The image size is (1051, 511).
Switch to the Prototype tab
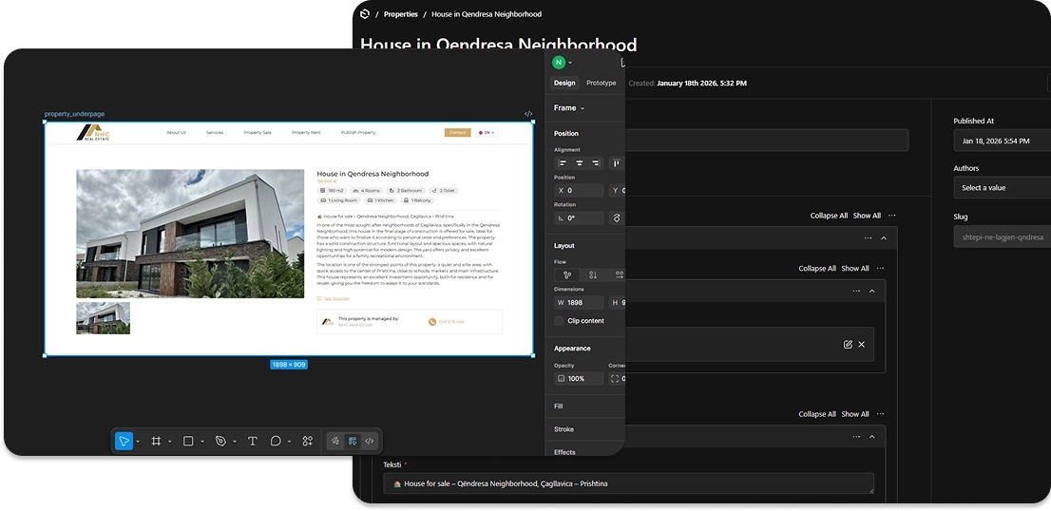point(601,84)
